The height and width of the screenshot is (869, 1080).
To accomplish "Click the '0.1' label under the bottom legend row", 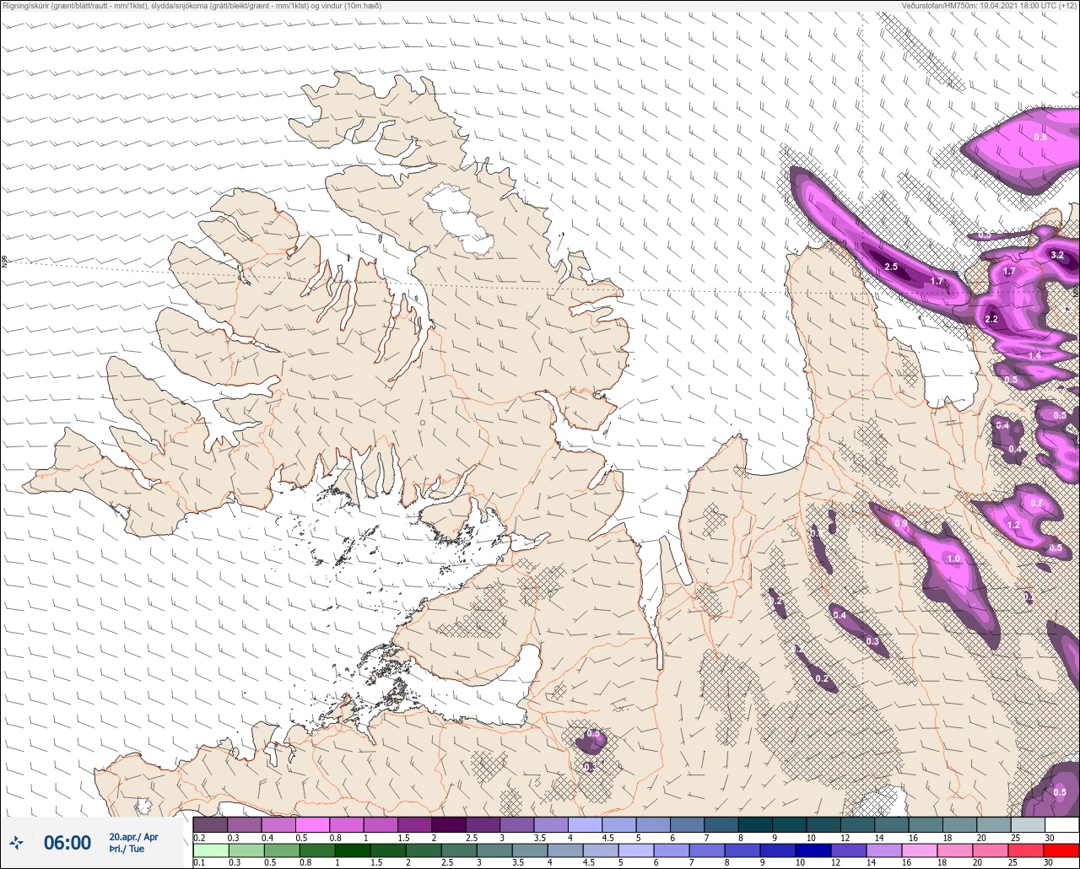I will [x=199, y=861].
